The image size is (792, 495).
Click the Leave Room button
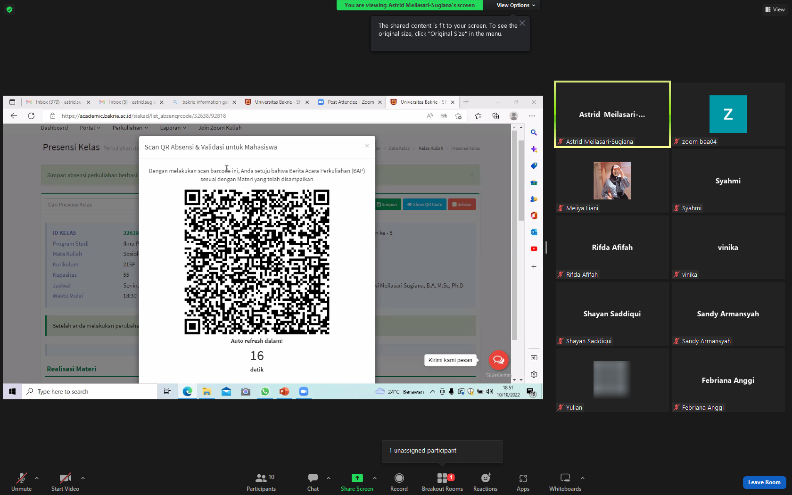pos(764,482)
